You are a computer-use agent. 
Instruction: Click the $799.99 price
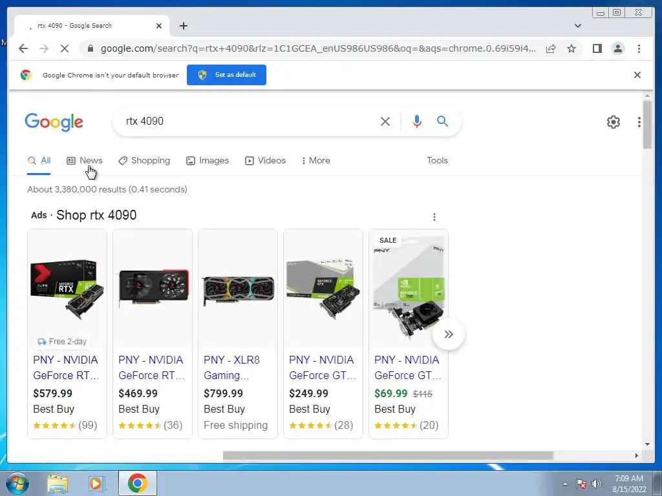click(223, 393)
